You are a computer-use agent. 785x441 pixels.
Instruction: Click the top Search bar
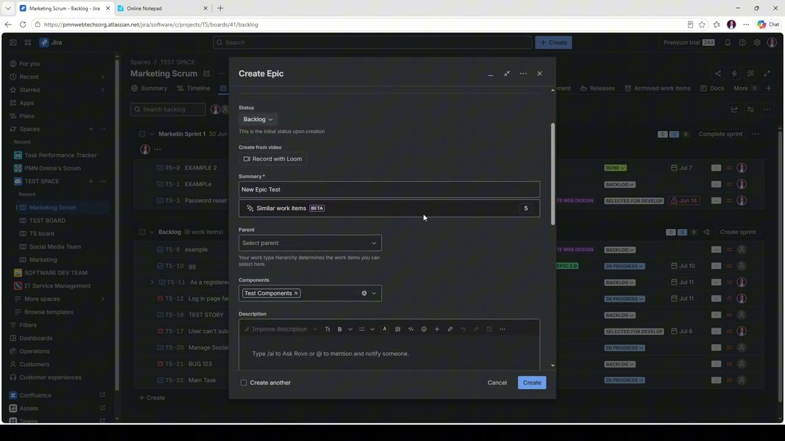[372, 42]
